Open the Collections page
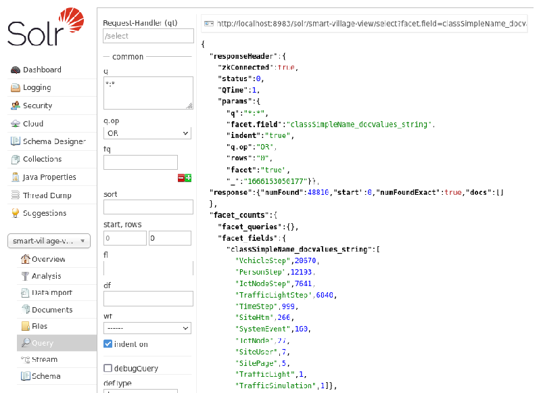Screen dimensions: 541x393 [42, 159]
